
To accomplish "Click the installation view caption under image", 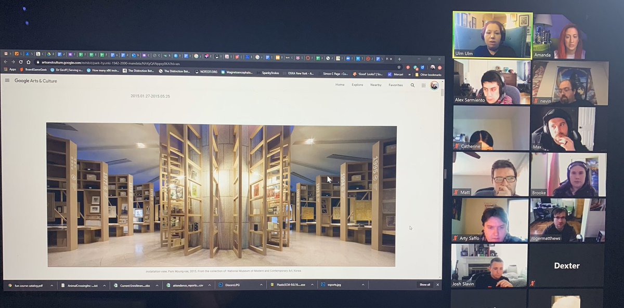I will coord(224,271).
